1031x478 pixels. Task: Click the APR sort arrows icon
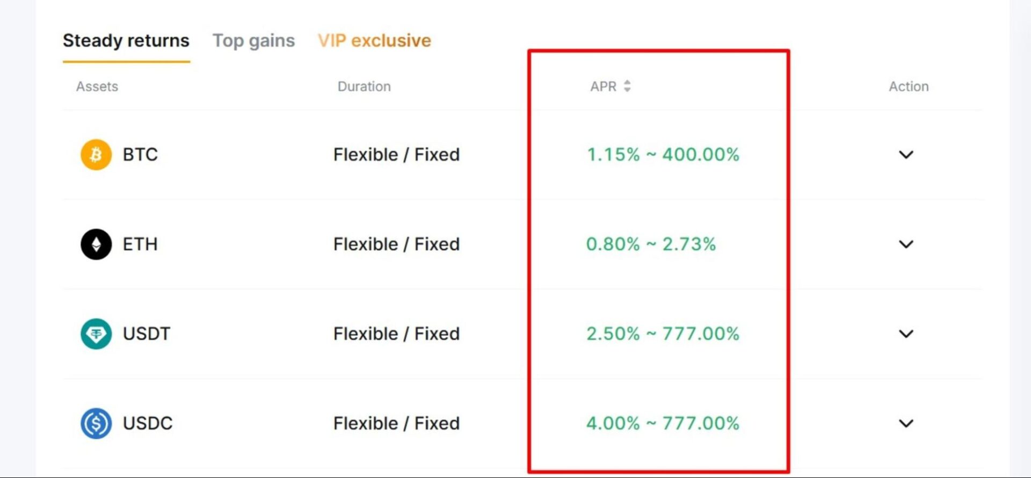click(x=627, y=86)
